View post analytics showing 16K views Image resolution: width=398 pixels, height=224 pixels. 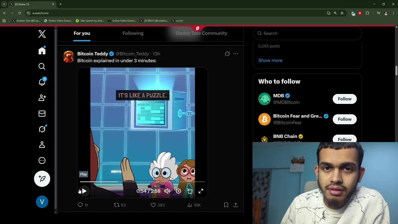tap(194, 205)
